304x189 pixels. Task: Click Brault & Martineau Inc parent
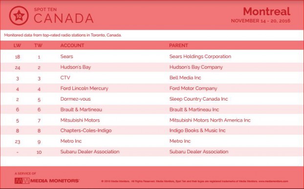coord(194,109)
